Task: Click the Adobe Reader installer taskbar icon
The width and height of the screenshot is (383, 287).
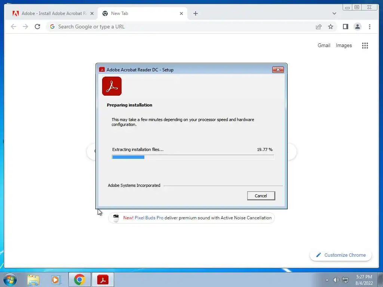Action: click(x=103, y=280)
